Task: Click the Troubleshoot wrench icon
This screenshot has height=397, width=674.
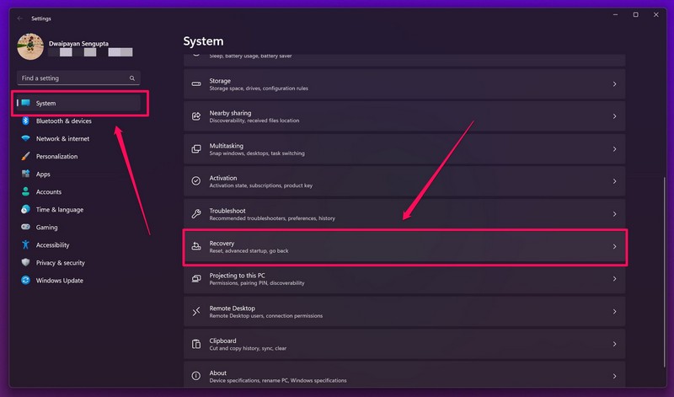Action: (x=196, y=214)
